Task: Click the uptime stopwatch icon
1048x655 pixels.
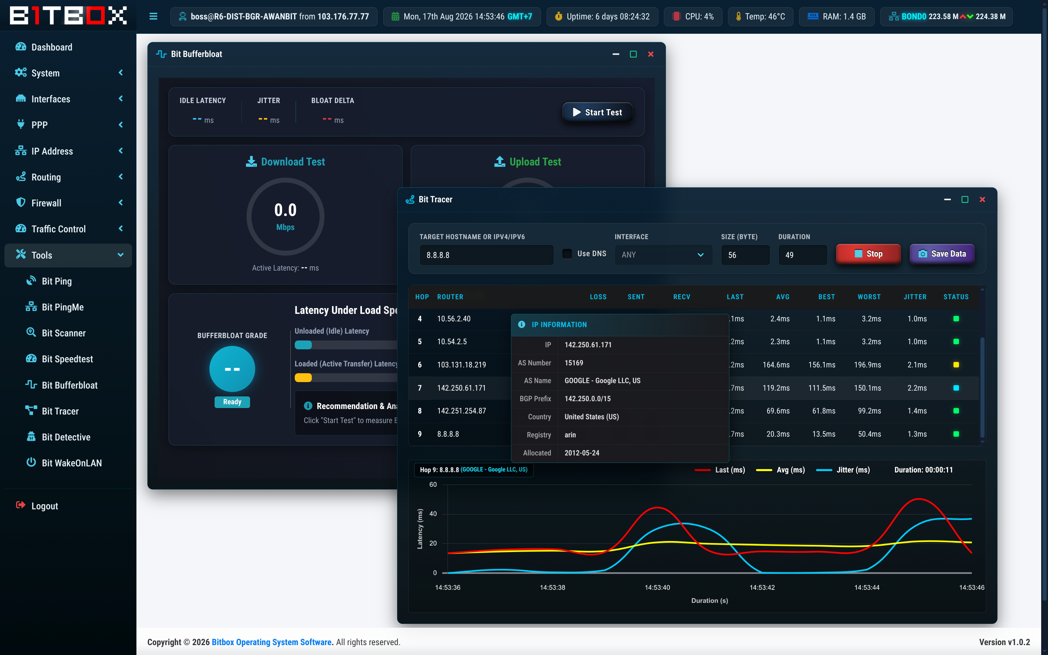Action: click(559, 16)
